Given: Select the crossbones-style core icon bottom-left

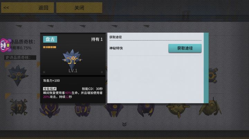Looking at the screenshot, I should point(19,107).
